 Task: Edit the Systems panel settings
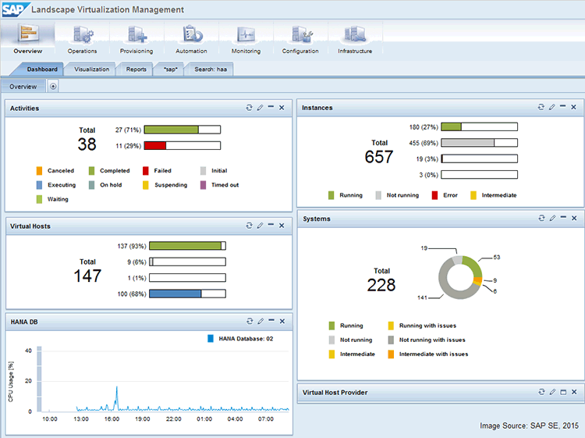coord(551,219)
